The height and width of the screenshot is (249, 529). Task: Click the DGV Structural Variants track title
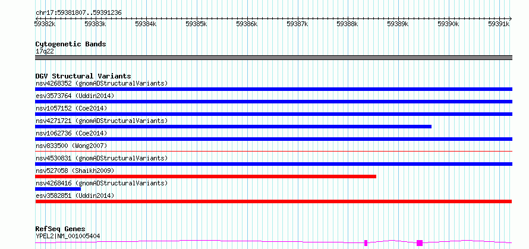click(x=83, y=76)
